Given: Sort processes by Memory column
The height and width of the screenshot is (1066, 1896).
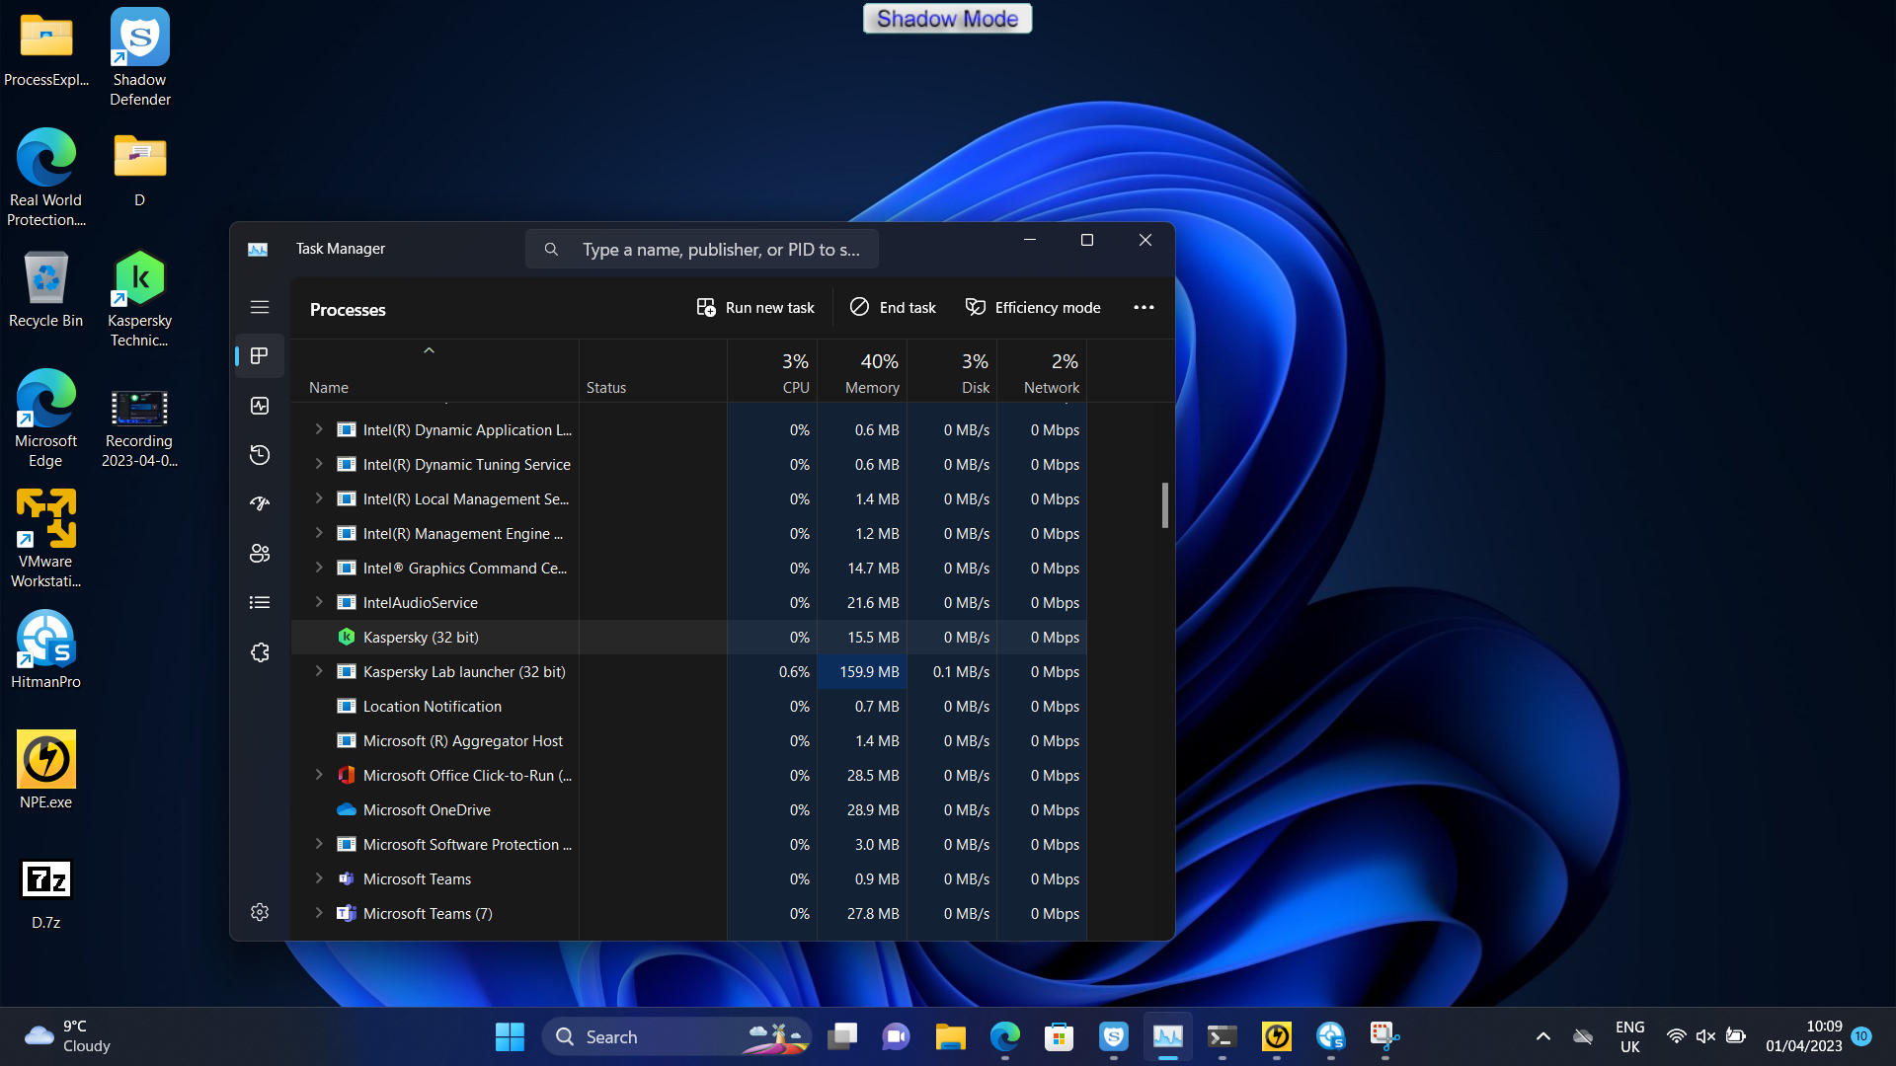Looking at the screenshot, I should pyautogui.click(x=871, y=373).
